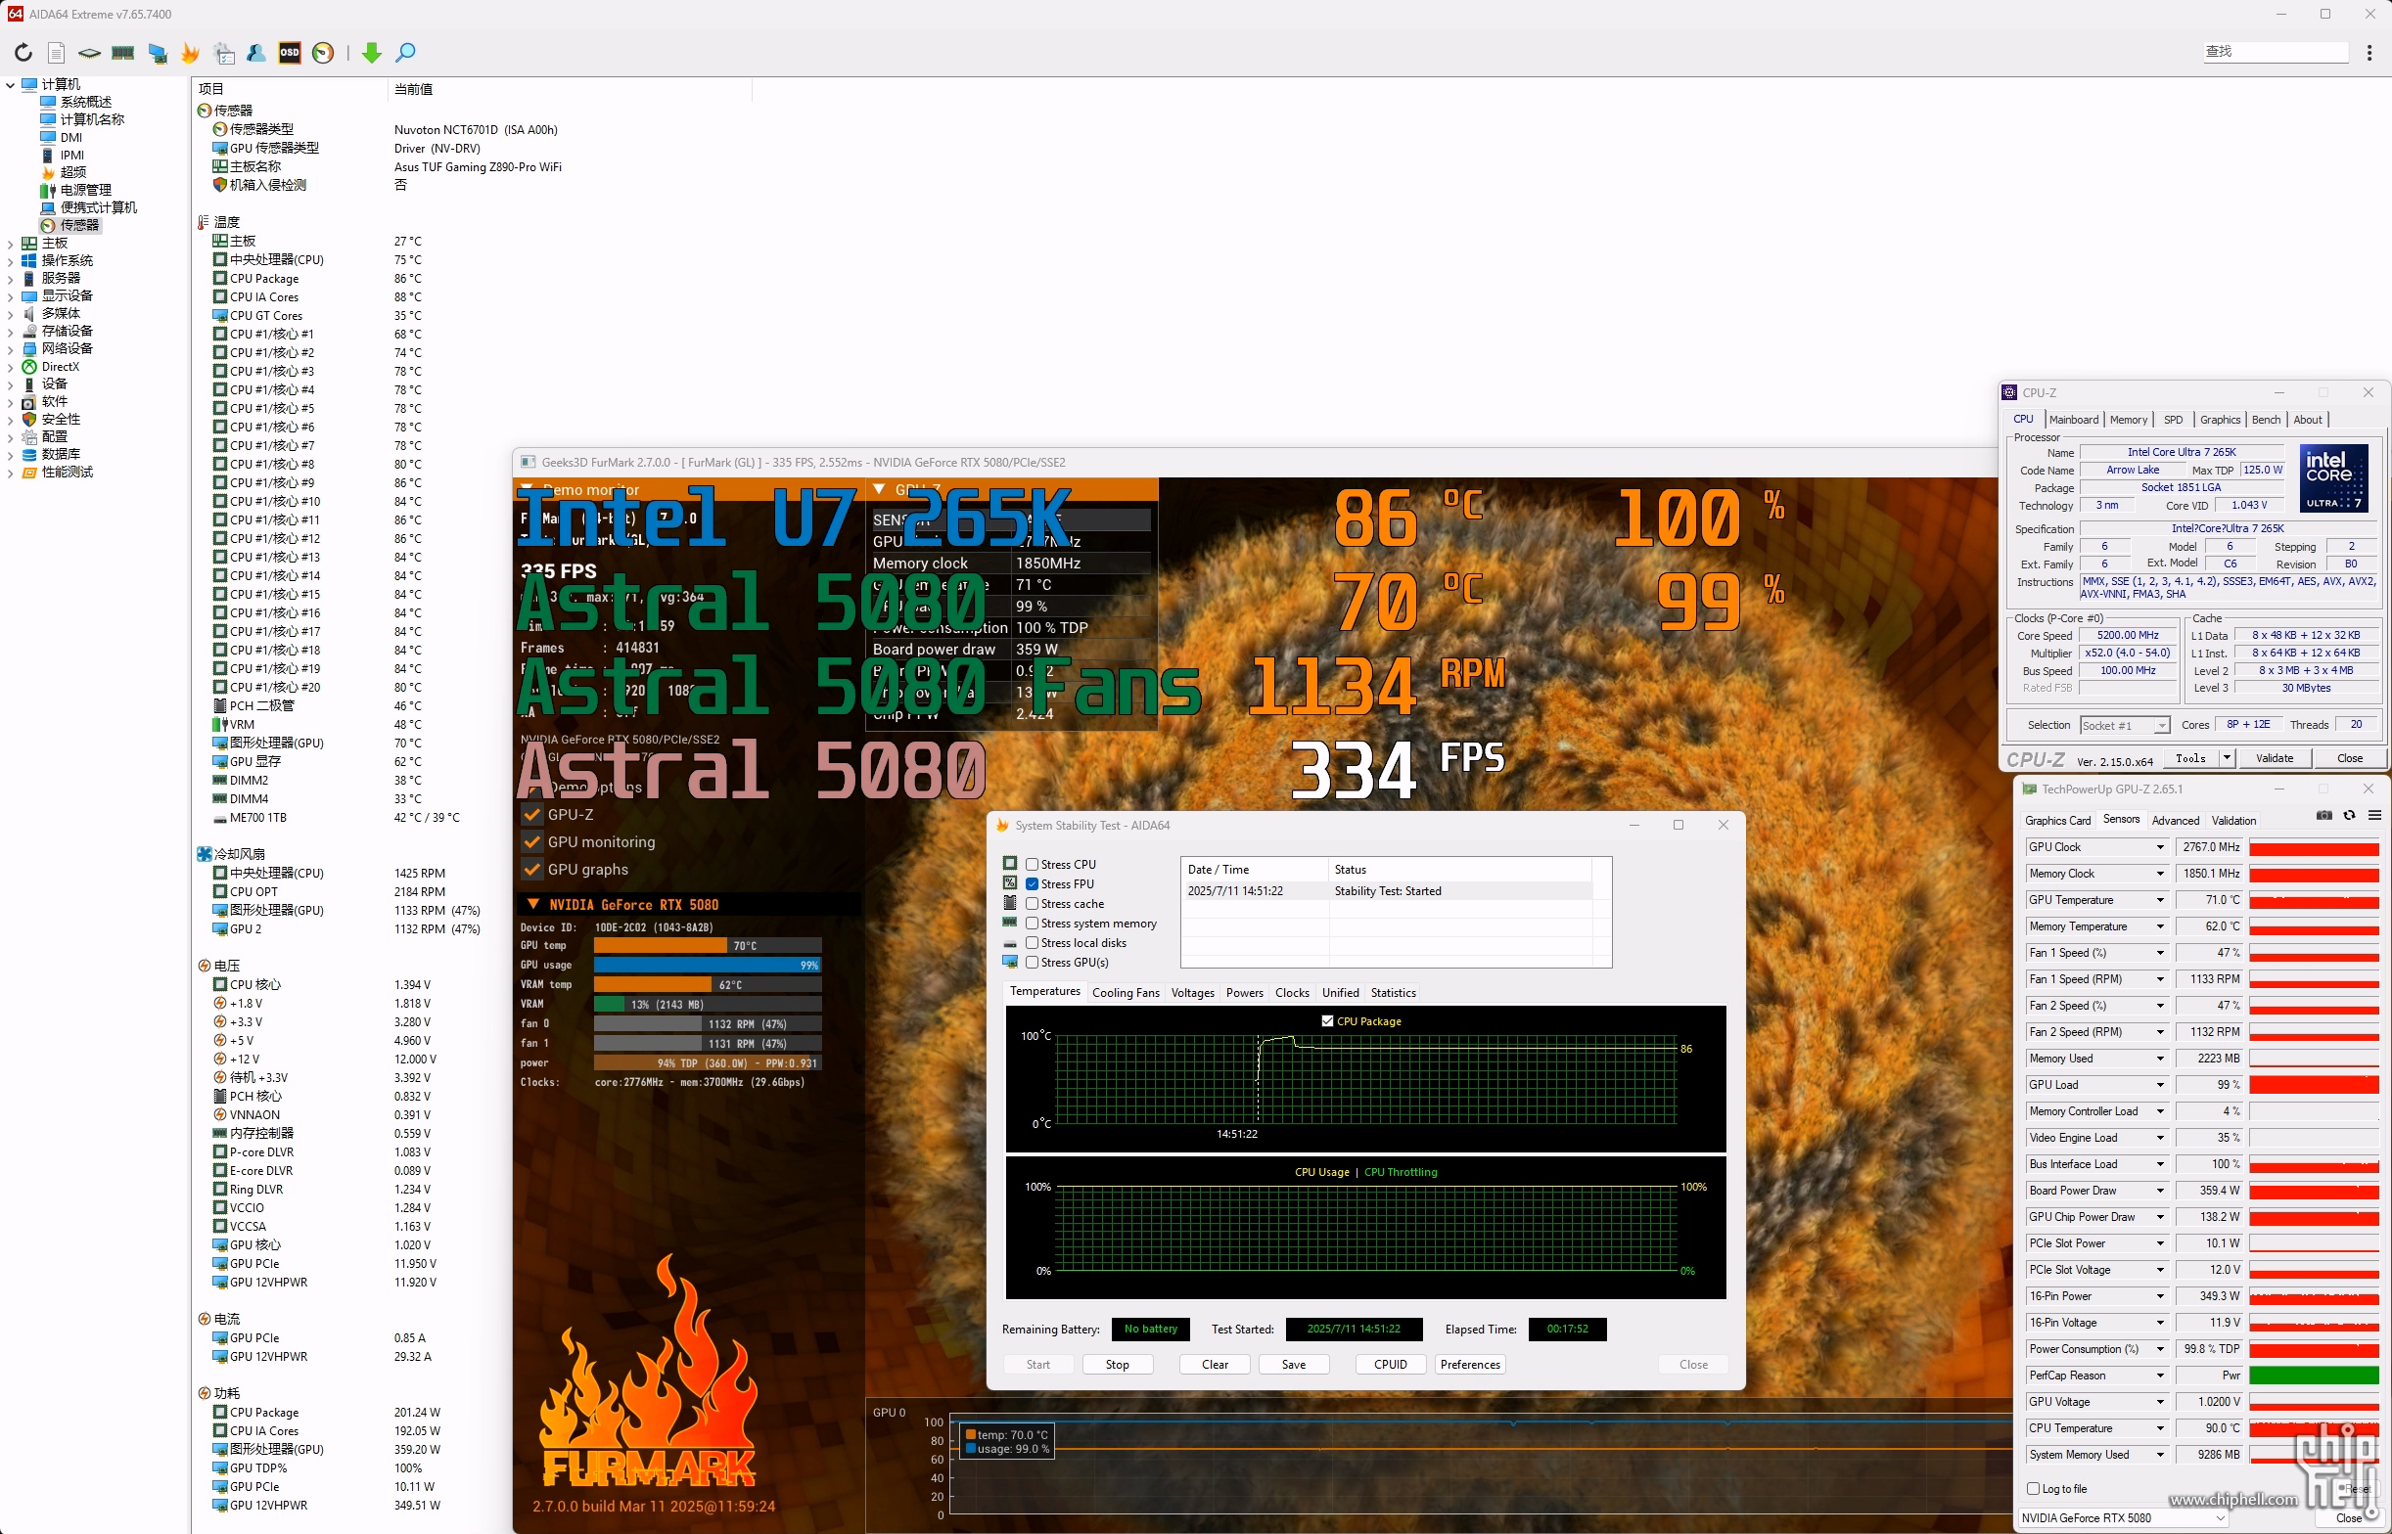Select DMI item in the tree
Image resolution: width=2392 pixels, height=1534 pixels.
coord(70,138)
